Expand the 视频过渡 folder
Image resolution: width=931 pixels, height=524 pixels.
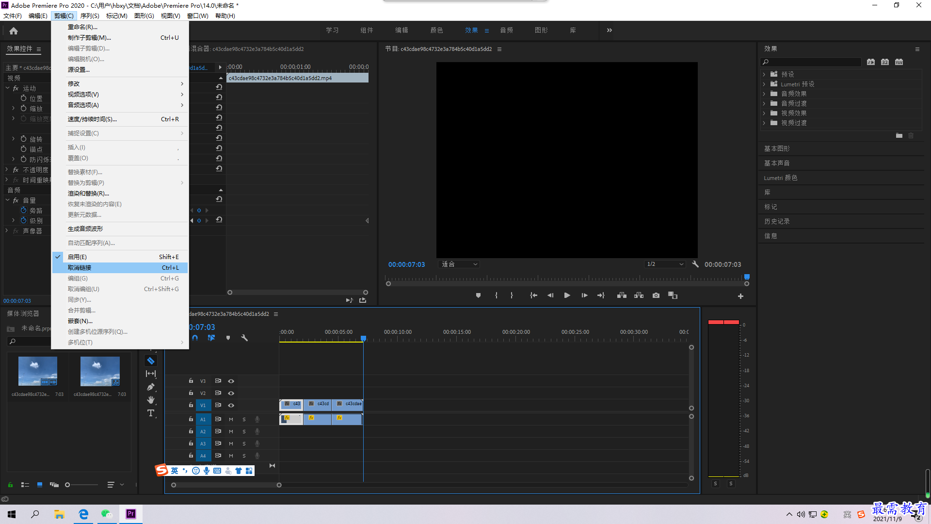[x=764, y=123]
